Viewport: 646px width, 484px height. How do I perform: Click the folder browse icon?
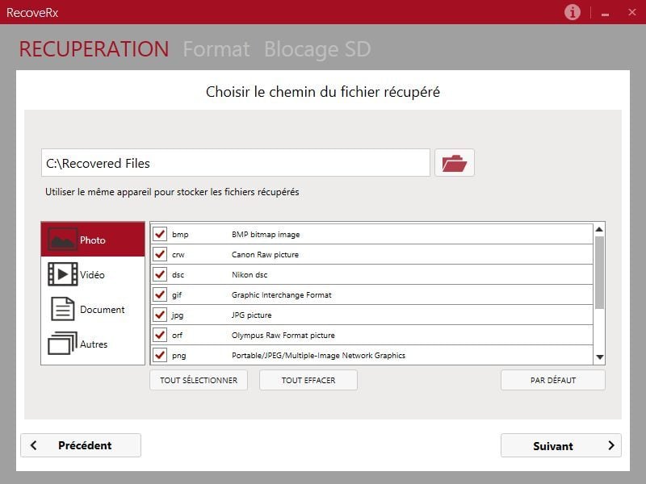pyautogui.click(x=455, y=163)
